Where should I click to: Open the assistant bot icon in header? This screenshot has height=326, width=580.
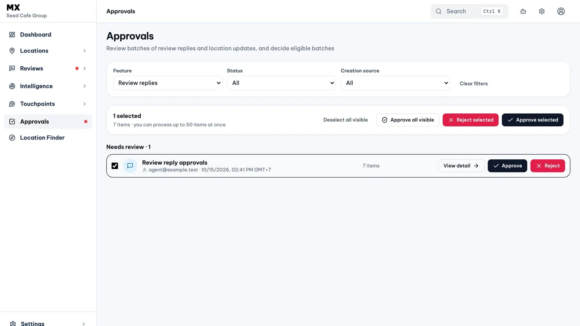(x=523, y=11)
